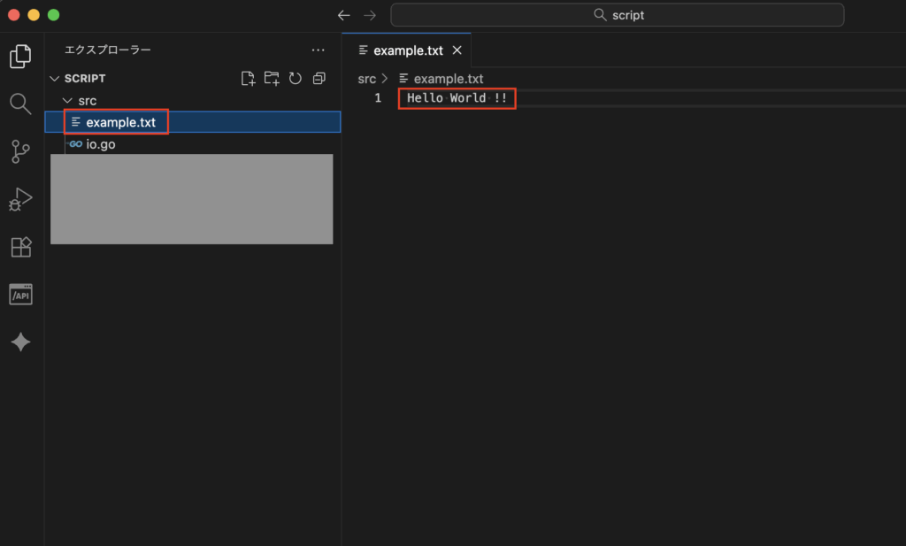The height and width of the screenshot is (546, 906).
Task: Create a new folder in SCRIPT explorer
Action: pos(272,79)
